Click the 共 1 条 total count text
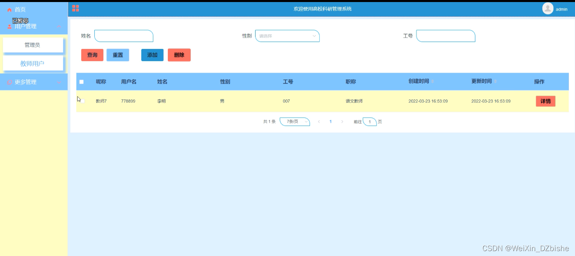 tap(270, 121)
